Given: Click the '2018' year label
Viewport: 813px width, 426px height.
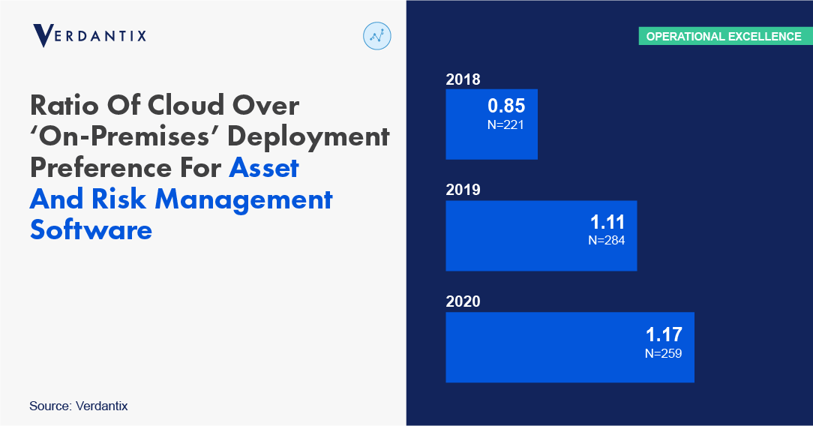Looking at the screenshot, I should pos(463,79).
